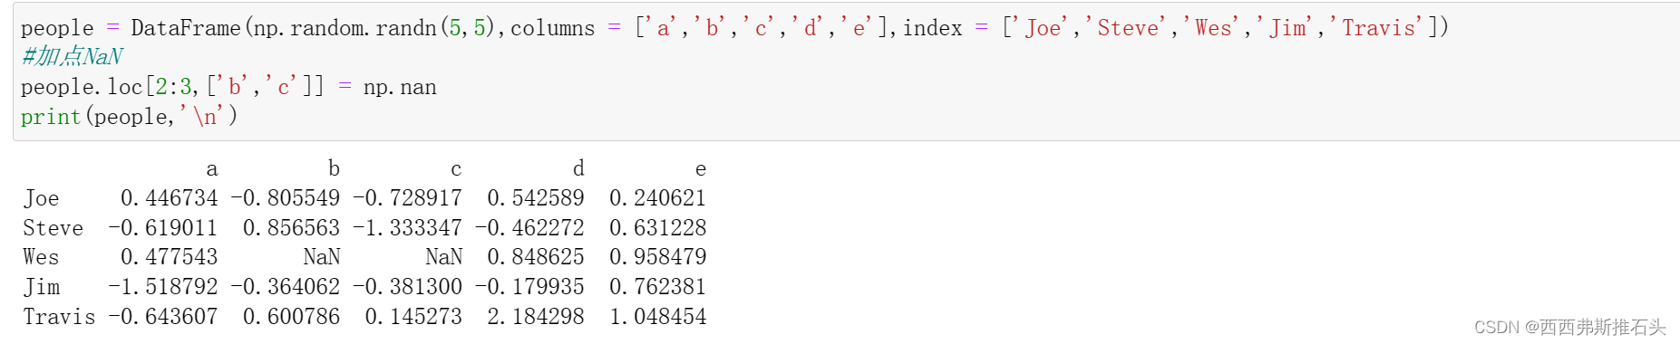
Task: Place cursor on DataFrame constructor call
Action: coord(186,28)
